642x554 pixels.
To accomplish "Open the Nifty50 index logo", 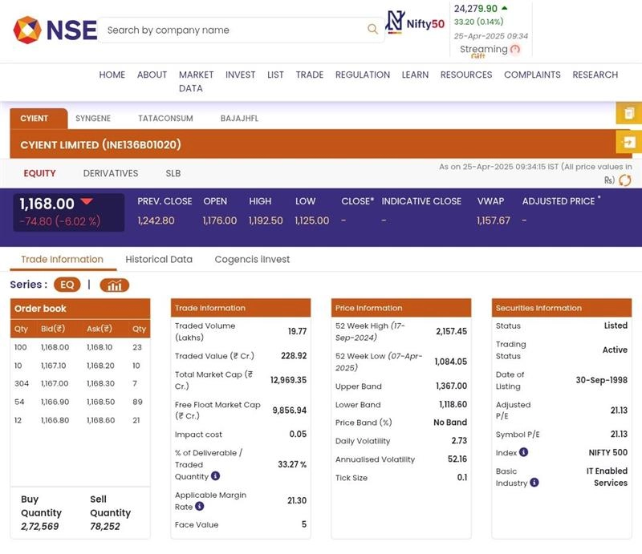I will point(415,22).
